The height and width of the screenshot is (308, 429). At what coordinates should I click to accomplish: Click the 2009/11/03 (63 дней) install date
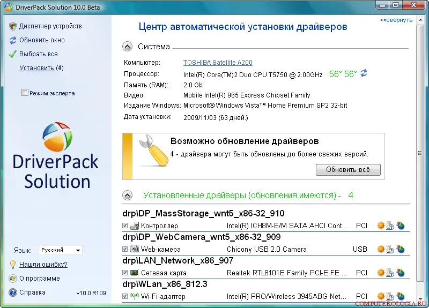(216, 118)
